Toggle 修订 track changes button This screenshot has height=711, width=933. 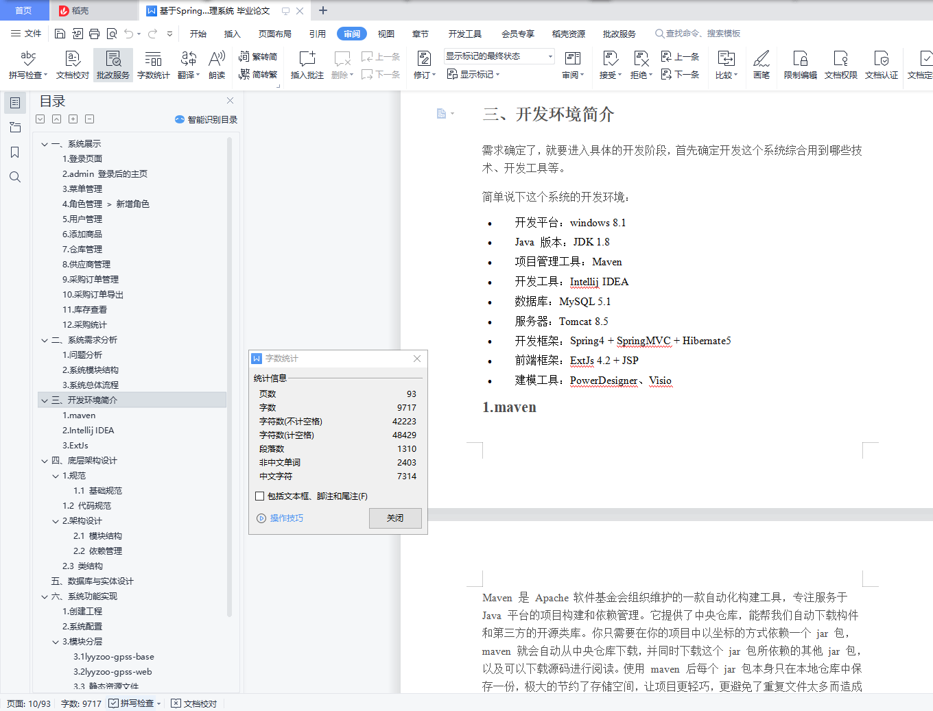click(x=425, y=65)
